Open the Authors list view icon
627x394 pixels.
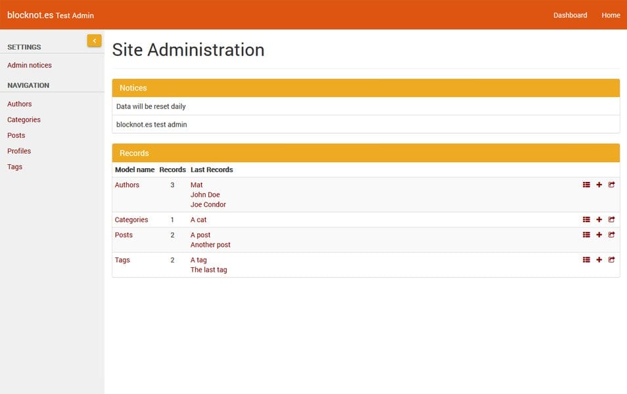pos(586,185)
